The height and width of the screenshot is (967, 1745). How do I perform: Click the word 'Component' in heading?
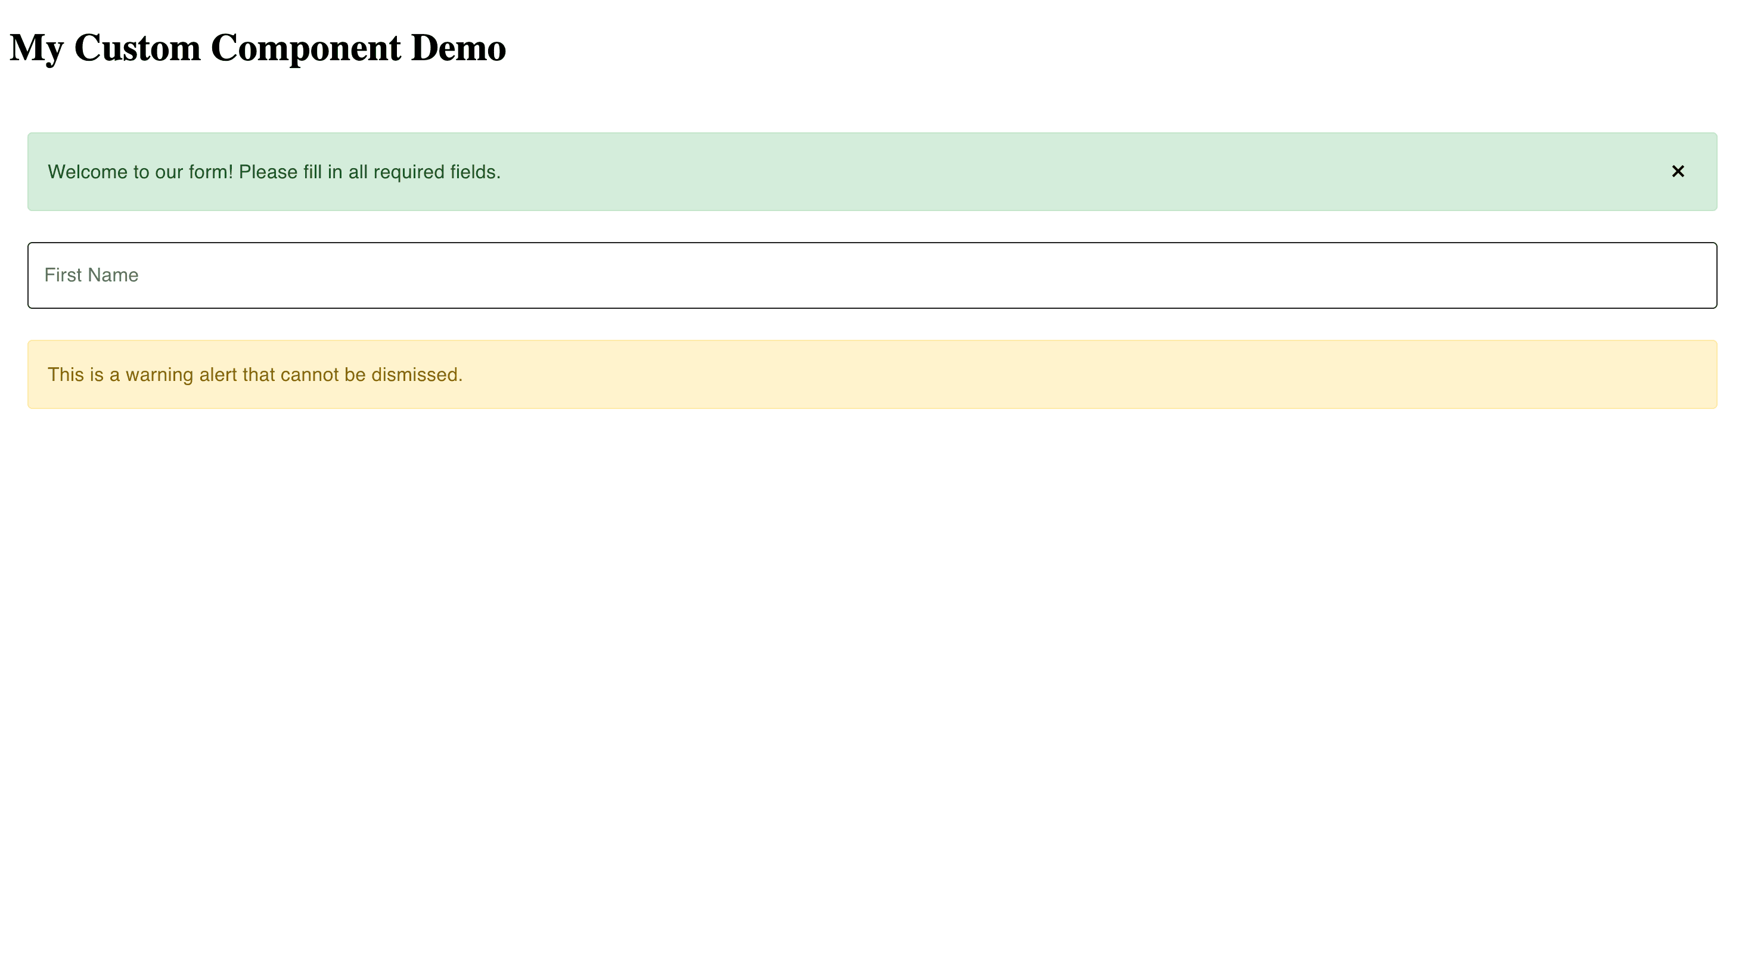pos(306,48)
